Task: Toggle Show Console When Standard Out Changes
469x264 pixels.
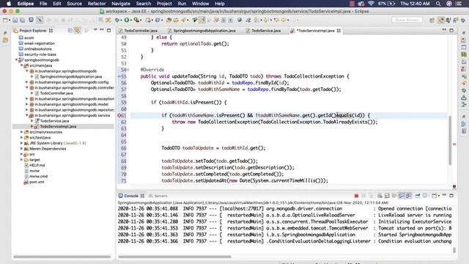Action: (x=402, y=196)
